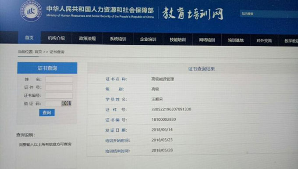Click the 证书编号 input field

[59, 96]
